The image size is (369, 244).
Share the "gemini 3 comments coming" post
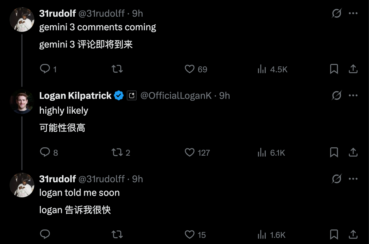[x=353, y=69]
